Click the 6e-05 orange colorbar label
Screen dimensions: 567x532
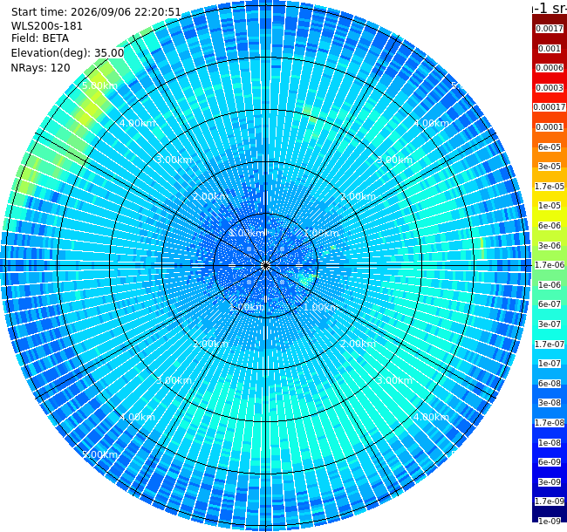[x=550, y=147]
